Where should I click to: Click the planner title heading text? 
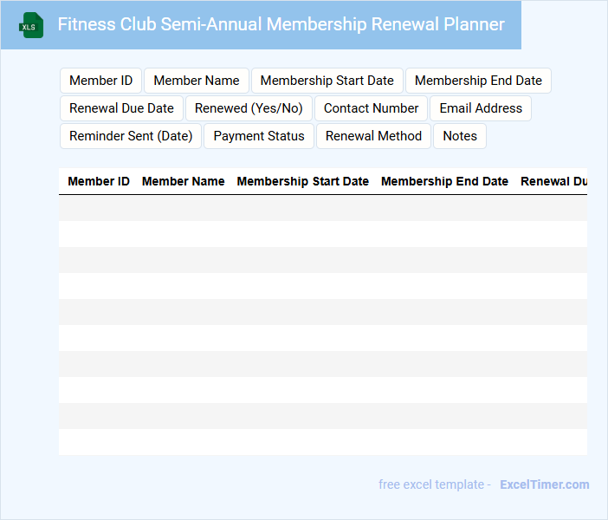[x=281, y=24]
